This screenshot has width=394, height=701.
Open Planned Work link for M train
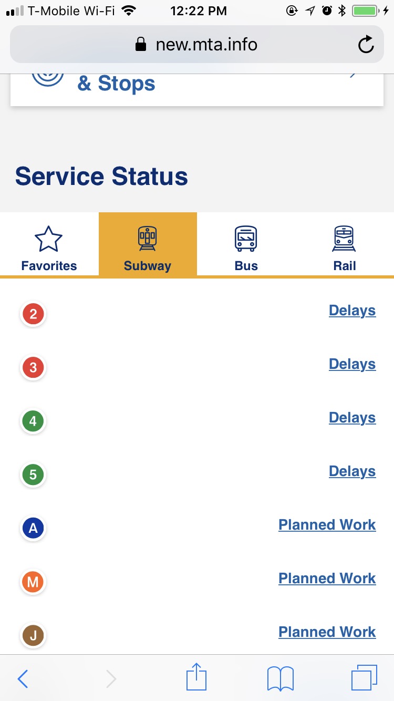coord(327,579)
